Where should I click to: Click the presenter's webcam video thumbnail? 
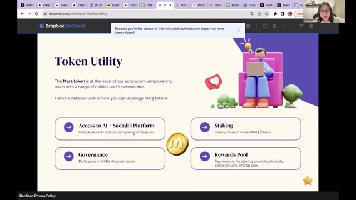tap(324, 12)
